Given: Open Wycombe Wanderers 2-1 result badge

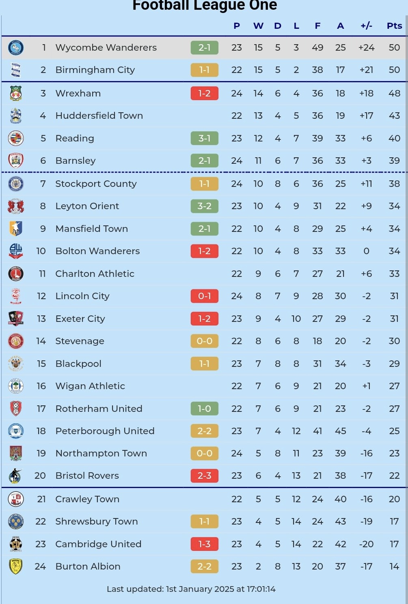Looking at the screenshot, I should (x=205, y=47).
